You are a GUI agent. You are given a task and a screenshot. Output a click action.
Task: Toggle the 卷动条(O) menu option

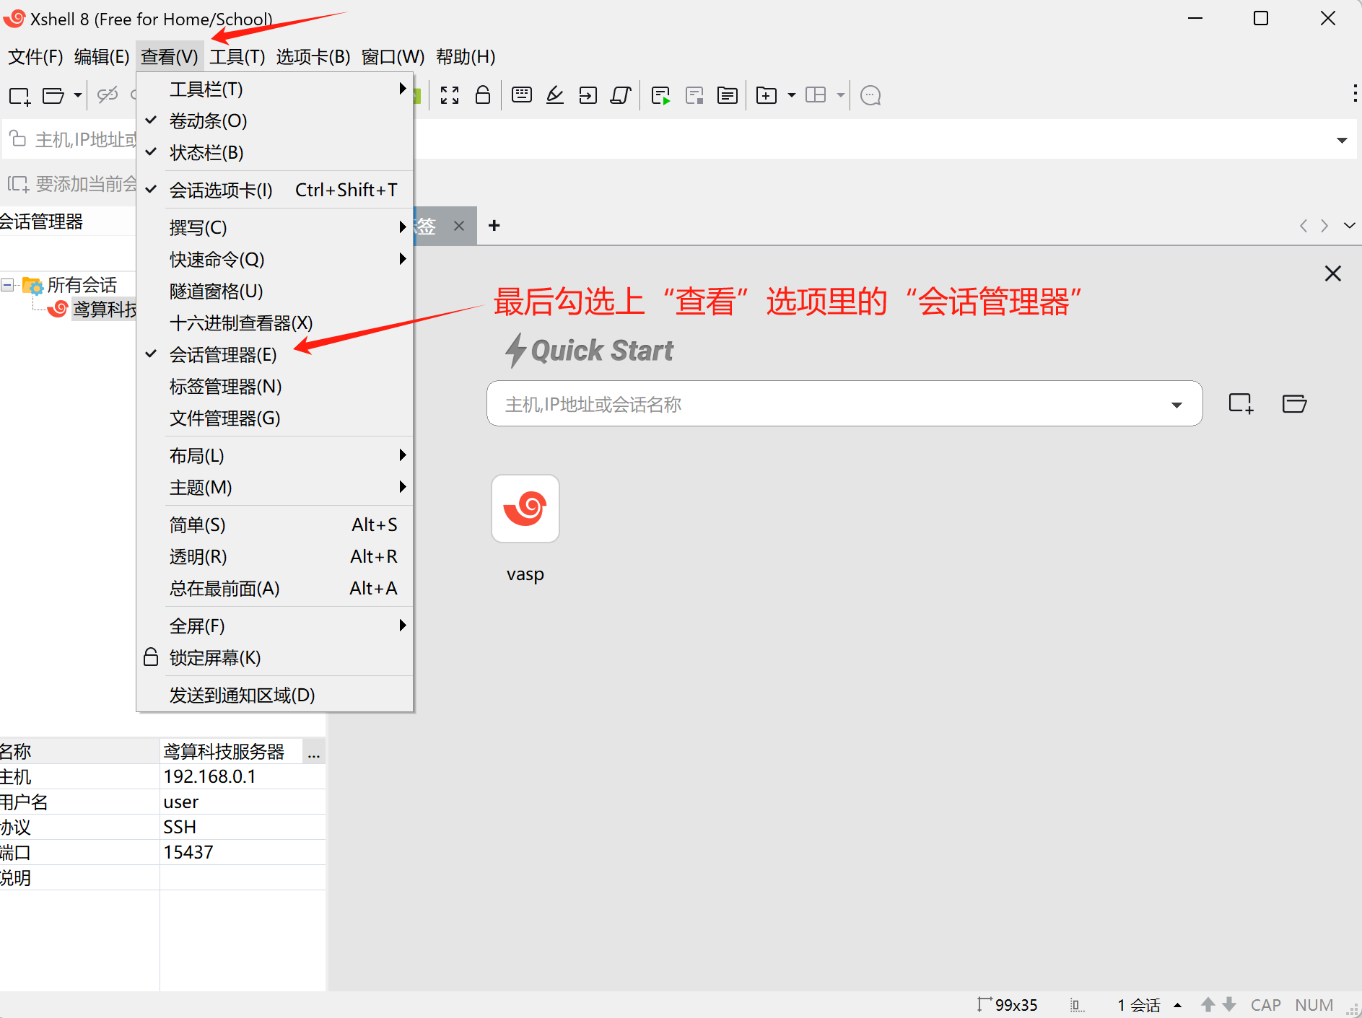208,121
